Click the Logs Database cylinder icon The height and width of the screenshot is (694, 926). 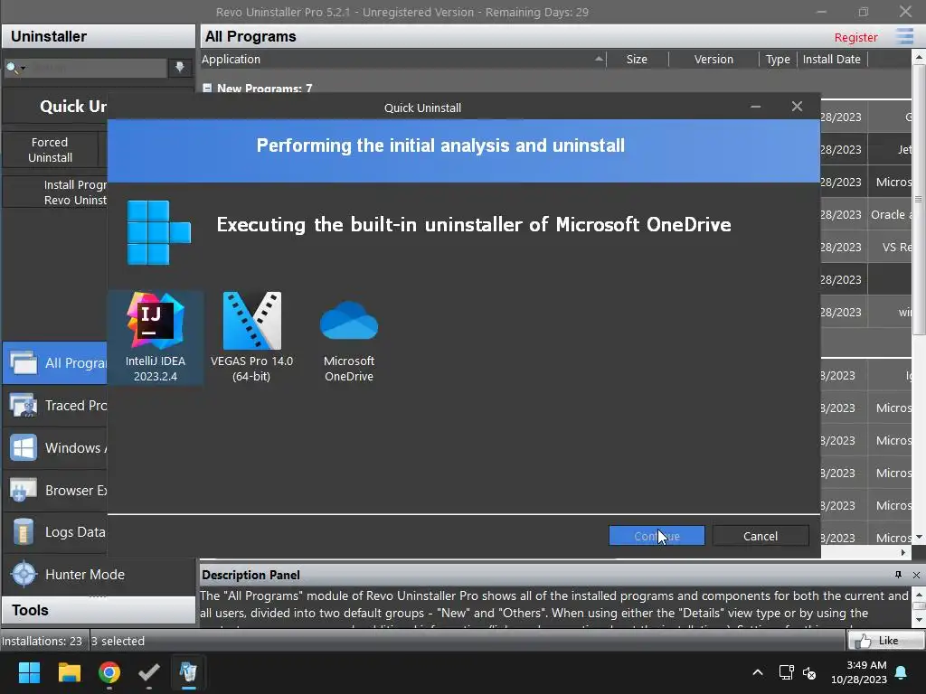click(x=24, y=532)
